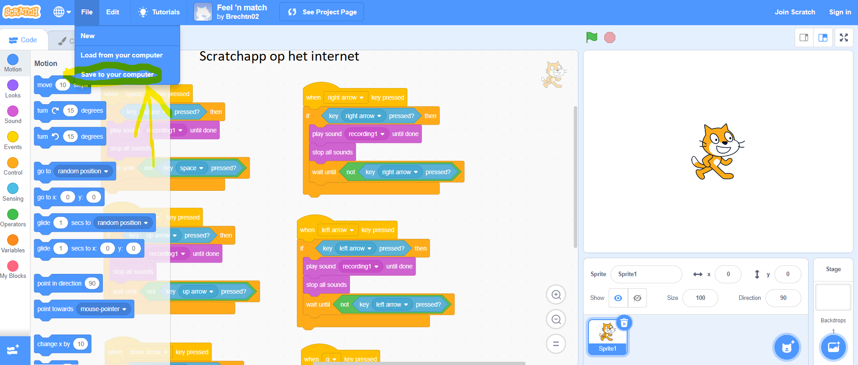
Task: Select the Looks block category
Action: pyautogui.click(x=13, y=89)
